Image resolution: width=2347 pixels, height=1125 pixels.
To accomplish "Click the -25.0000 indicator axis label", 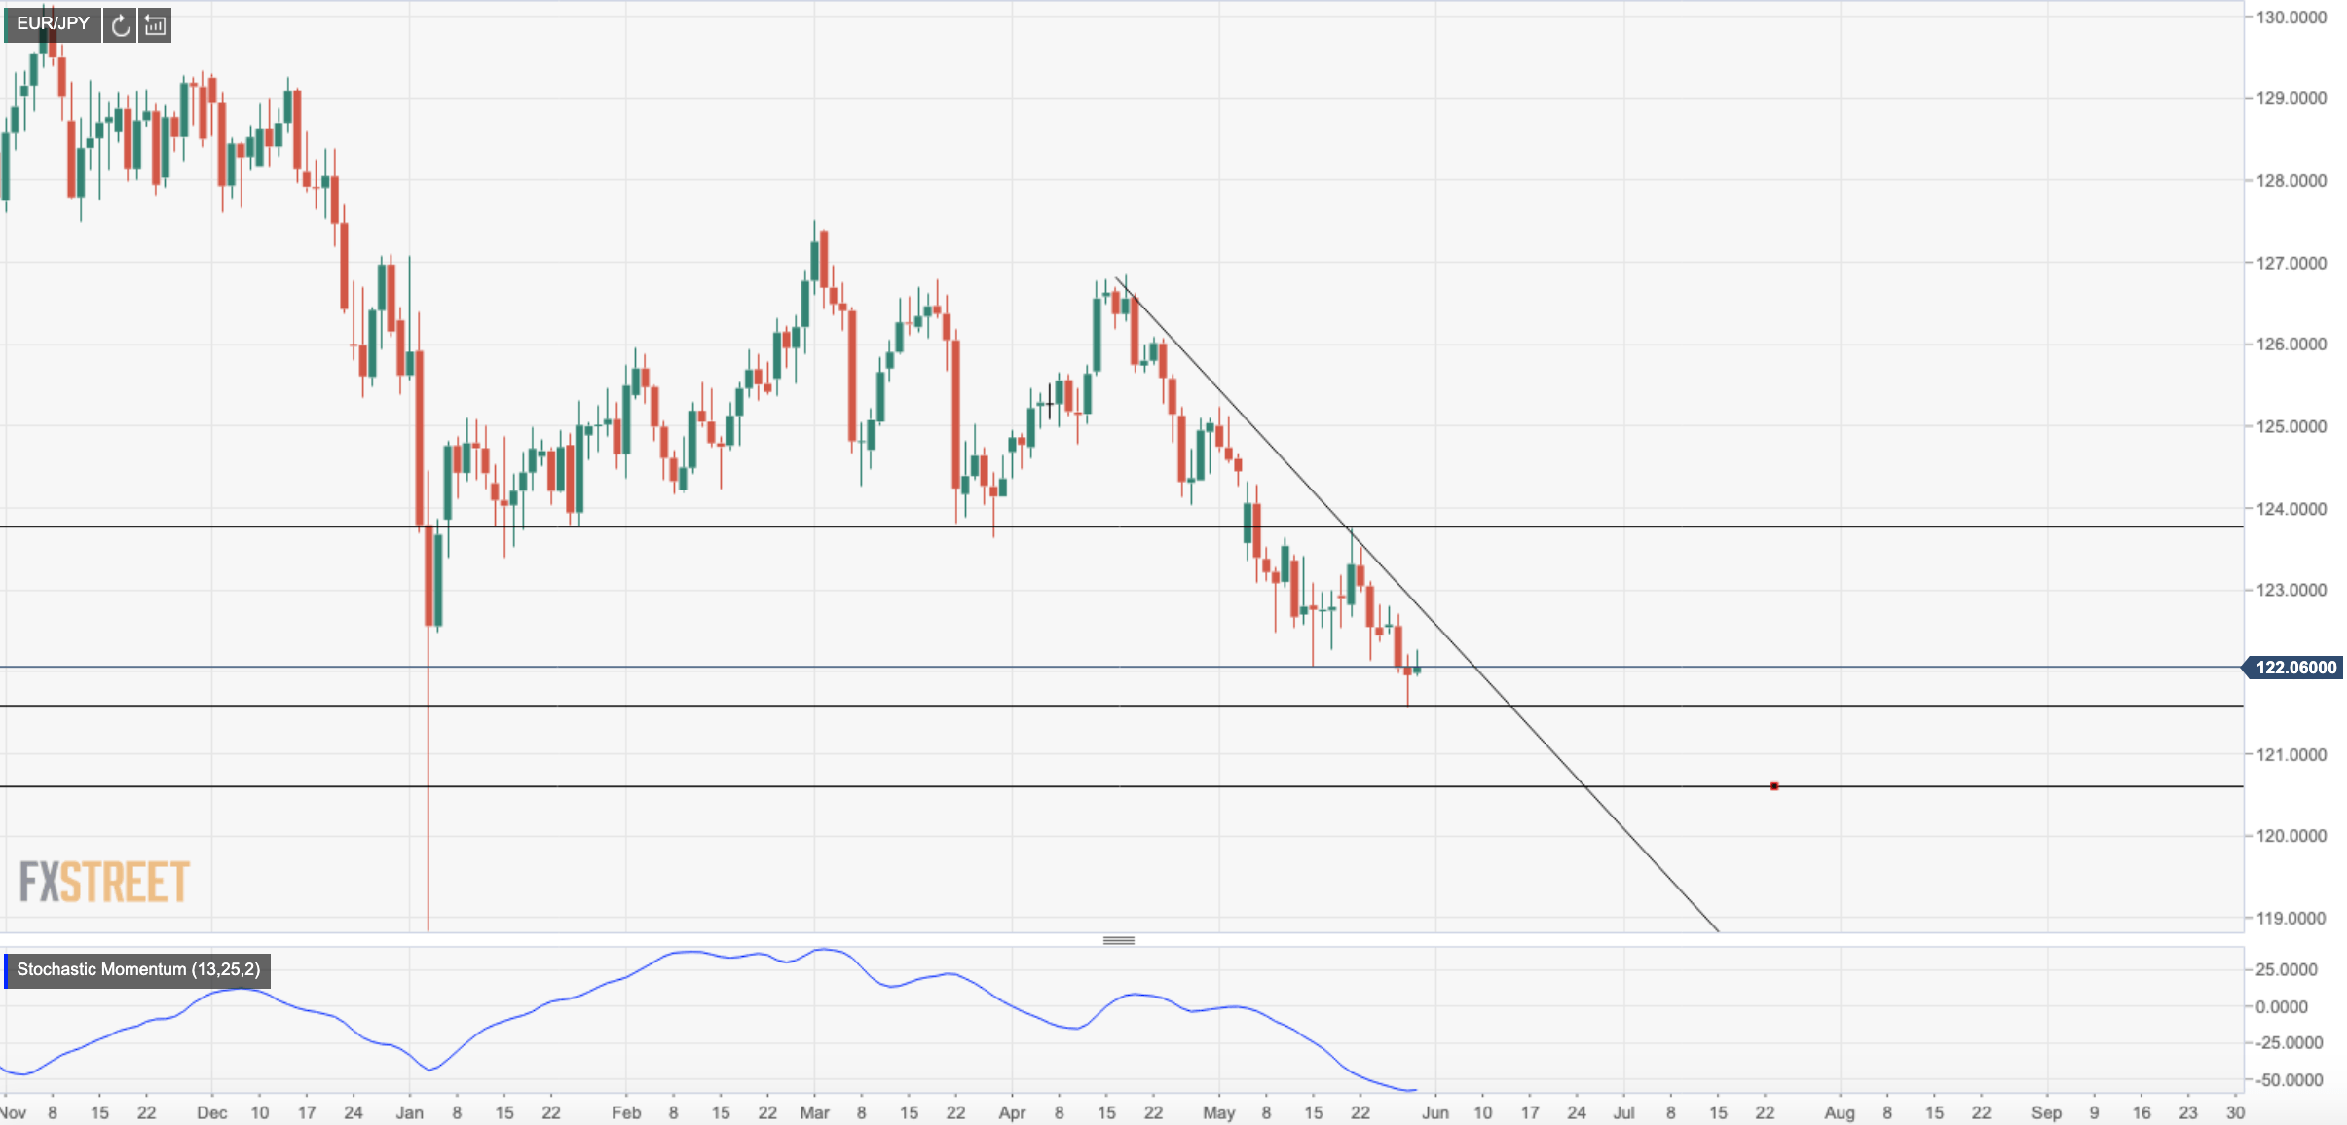I will pyautogui.click(x=2289, y=1043).
